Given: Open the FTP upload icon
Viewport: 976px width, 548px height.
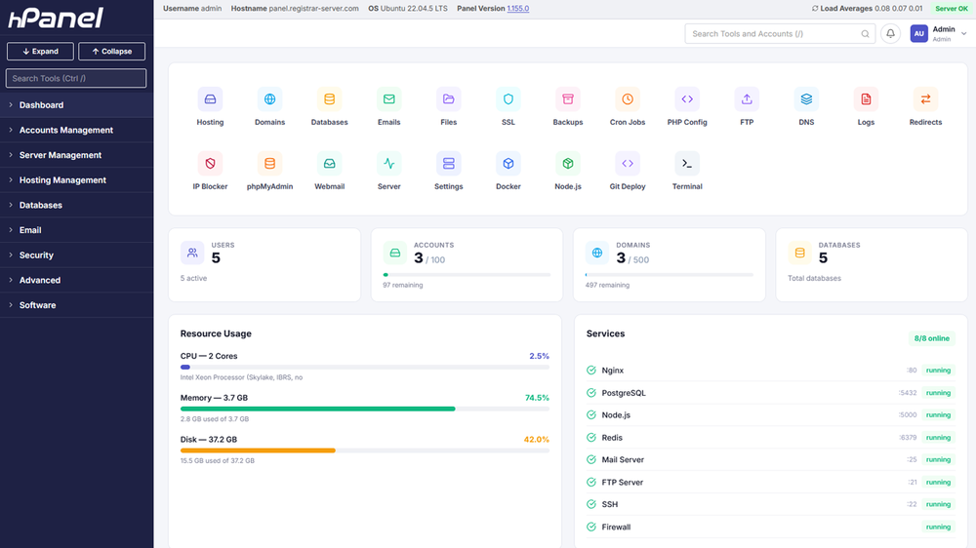Looking at the screenshot, I should coord(747,99).
